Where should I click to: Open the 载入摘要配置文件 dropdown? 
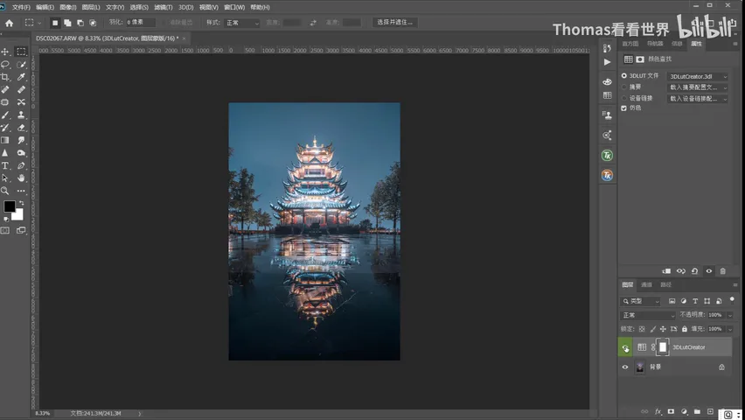click(698, 87)
